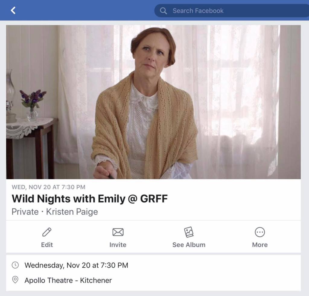Click the Edit pencil icon

pos(47,232)
